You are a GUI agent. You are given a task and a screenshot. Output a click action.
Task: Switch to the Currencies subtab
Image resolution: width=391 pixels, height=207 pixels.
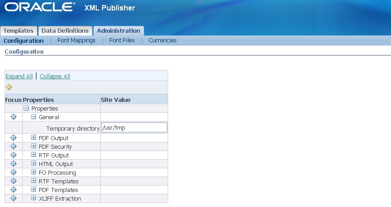tap(163, 40)
